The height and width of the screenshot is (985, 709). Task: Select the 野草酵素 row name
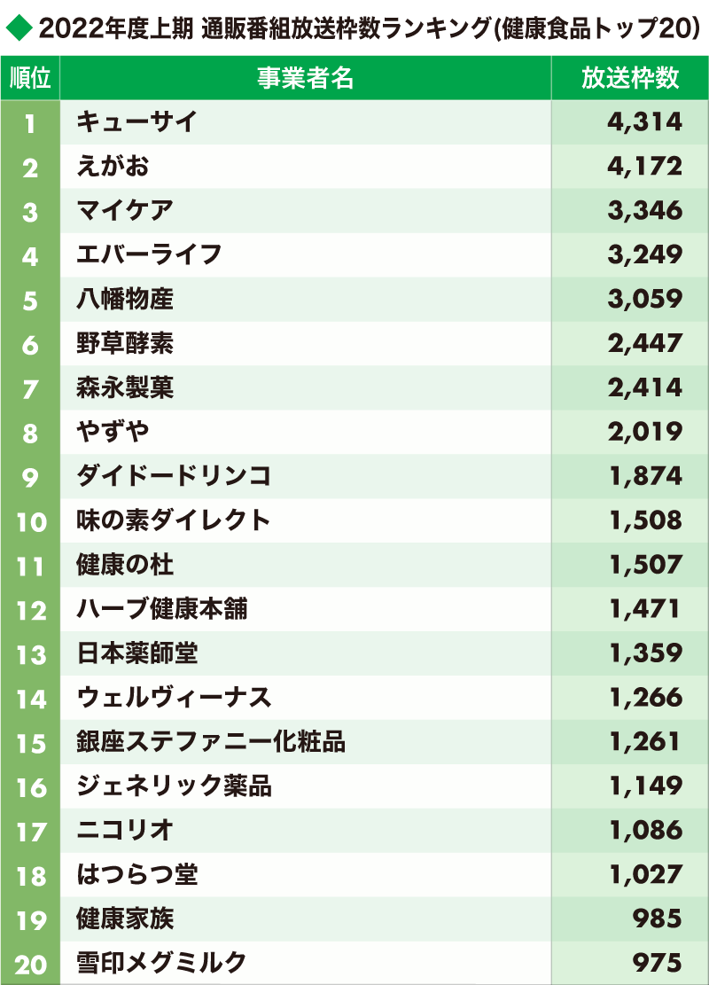[124, 343]
